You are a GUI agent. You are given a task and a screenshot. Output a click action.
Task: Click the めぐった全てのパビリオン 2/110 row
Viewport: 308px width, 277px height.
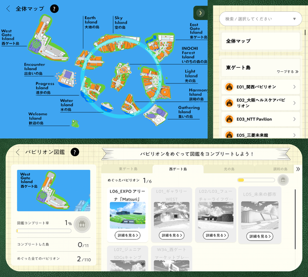pyautogui.click(x=53, y=259)
